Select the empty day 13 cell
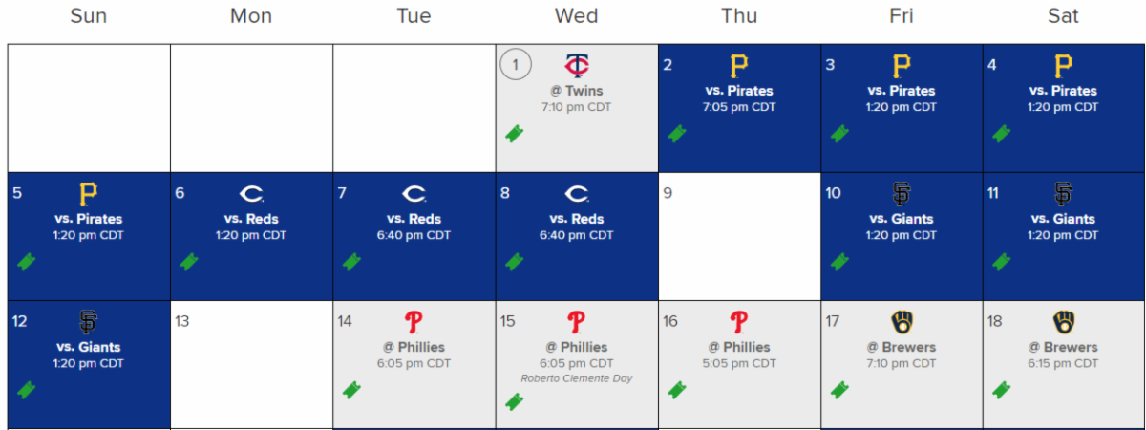The height and width of the screenshot is (430, 1146). [x=251, y=368]
